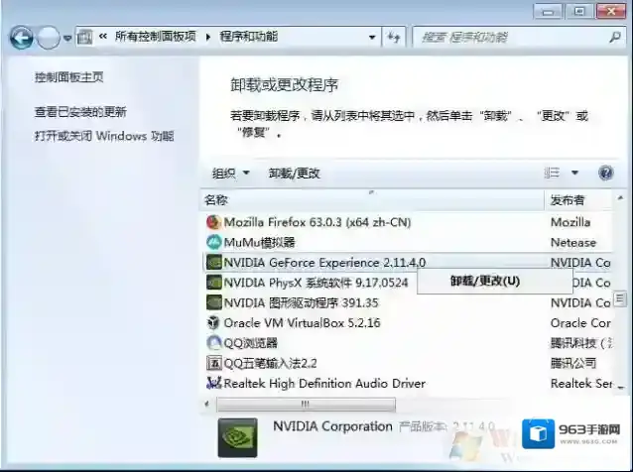Image resolution: width=633 pixels, height=472 pixels.
Task: Open 打开或关闭 Windows 功能 link
Action: pos(104,136)
